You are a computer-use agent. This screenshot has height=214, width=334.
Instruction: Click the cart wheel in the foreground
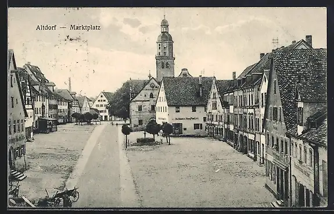(x=75, y=195)
